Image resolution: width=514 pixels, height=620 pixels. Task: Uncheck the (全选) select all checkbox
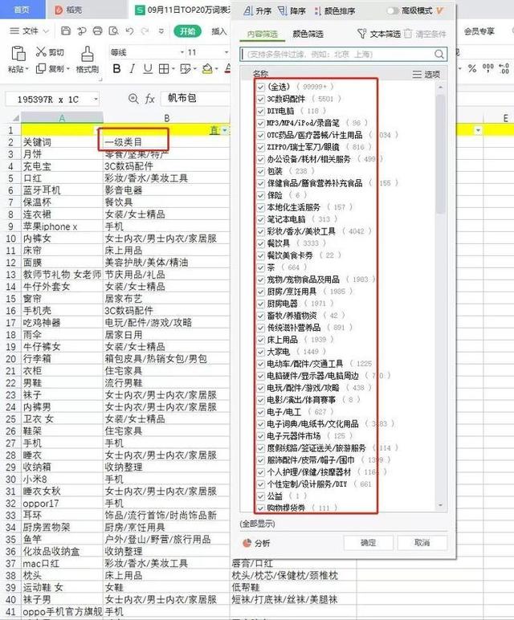pyautogui.click(x=260, y=86)
